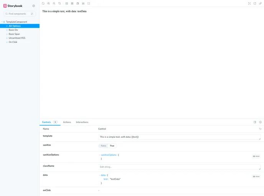Copy the canvas link icon
Screen dimensions: 264x196
click(260, 3)
